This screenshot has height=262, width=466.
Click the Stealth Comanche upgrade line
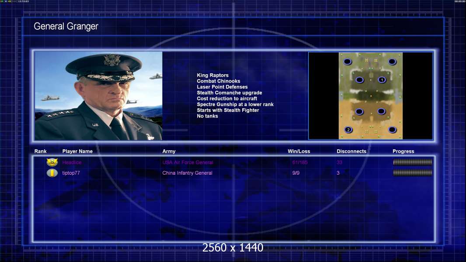click(229, 93)
